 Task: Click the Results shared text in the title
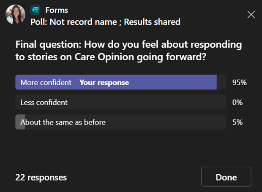pyautogui.click(x=152, y=22)
